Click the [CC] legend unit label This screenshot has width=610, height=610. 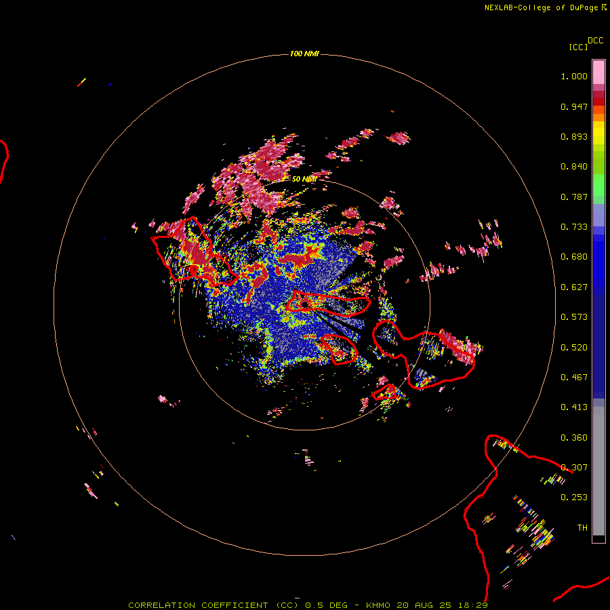point(578,47)
